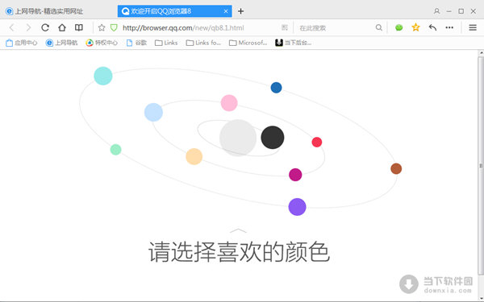
Task: Click the search magnifier icon
Action: coord(379,27)
